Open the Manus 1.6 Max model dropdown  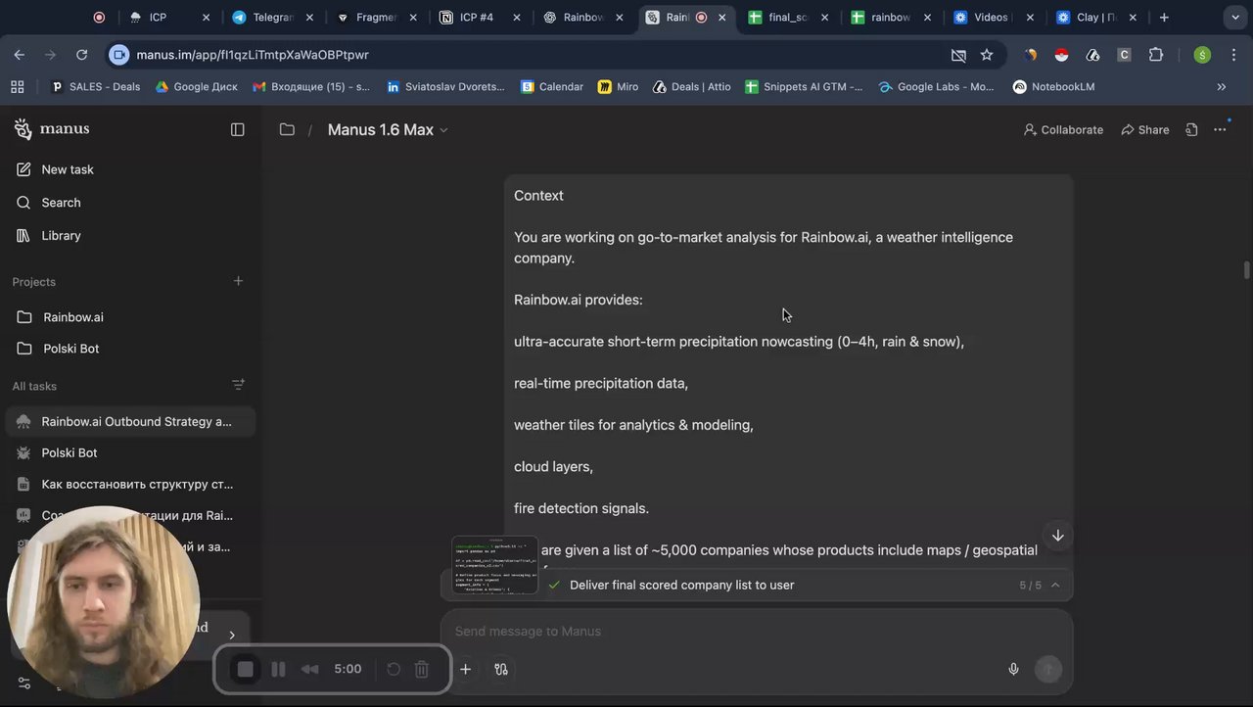click(388, 129)
